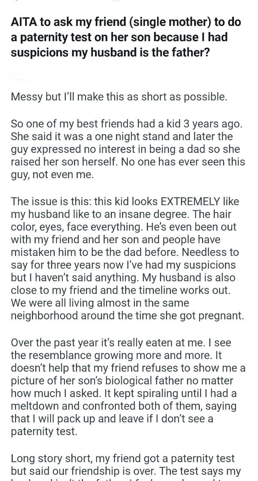The height and width of the screenshot is (481, 258).
Task: Click the paragraph beginning 'The issue is this'
Action: (x=128, y=259)
